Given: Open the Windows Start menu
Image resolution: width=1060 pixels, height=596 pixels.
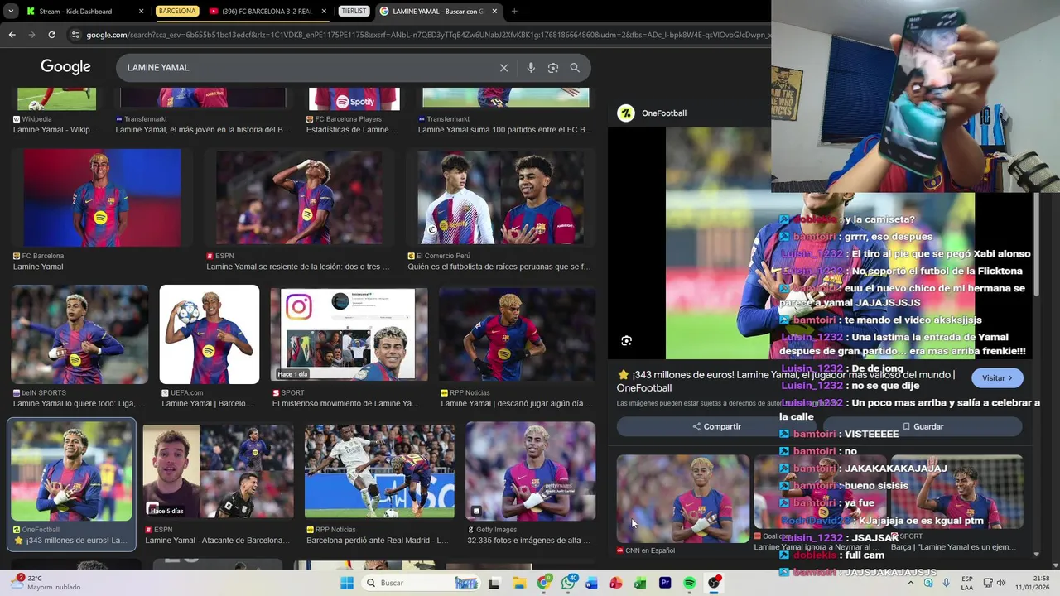Looking at the screenshot, I should coord(347,583).
